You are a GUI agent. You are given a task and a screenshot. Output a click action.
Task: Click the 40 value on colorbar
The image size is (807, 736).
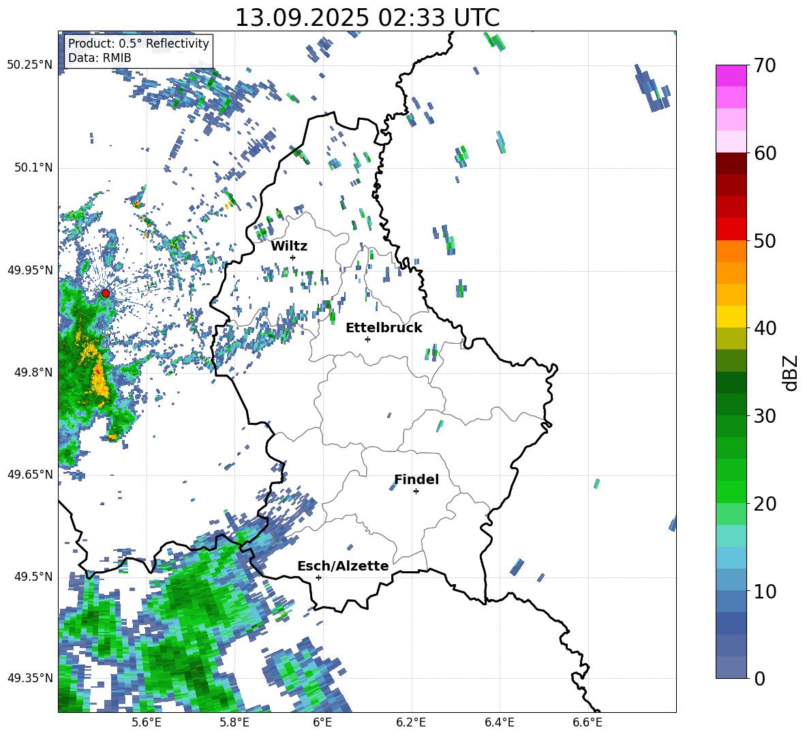tap(764, 328)
